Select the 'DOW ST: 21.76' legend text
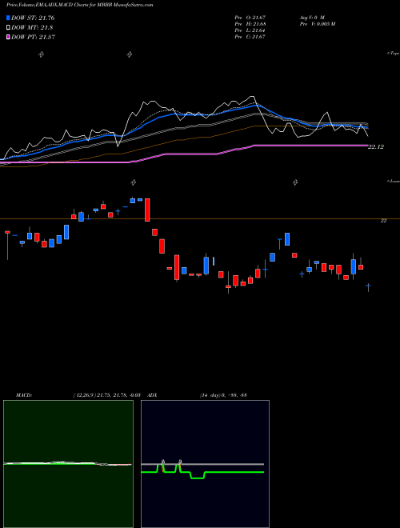 (x=33, y=18)
